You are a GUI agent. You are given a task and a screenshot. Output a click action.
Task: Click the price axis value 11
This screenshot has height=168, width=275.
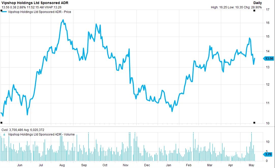(x=268, y=103)
